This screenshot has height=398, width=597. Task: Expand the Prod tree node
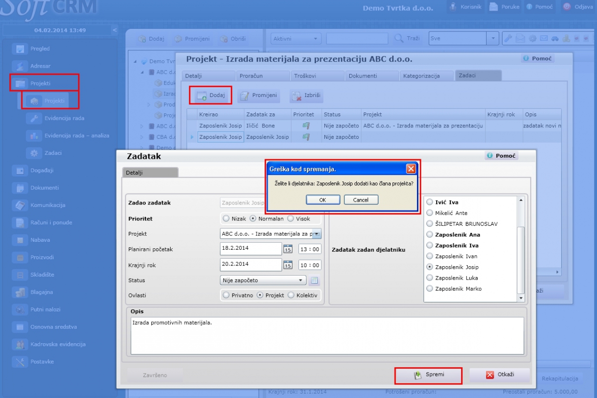coord(149,105)
